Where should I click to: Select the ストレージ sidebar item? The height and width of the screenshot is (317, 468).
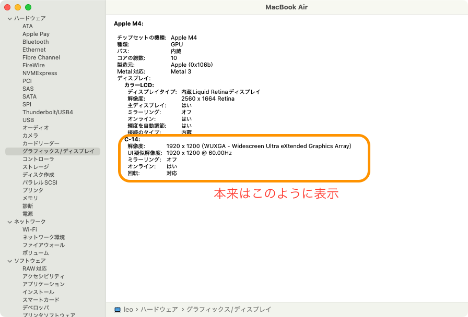pyautogui.click(x=36, y=167)
